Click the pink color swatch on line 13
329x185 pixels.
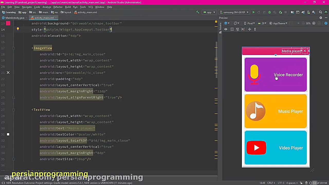[x=8, y=23]
